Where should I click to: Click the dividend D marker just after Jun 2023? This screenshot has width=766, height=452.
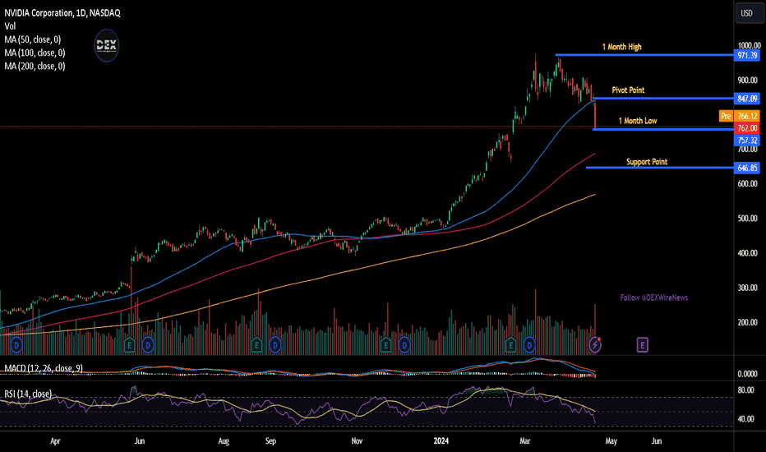(148, 345)
